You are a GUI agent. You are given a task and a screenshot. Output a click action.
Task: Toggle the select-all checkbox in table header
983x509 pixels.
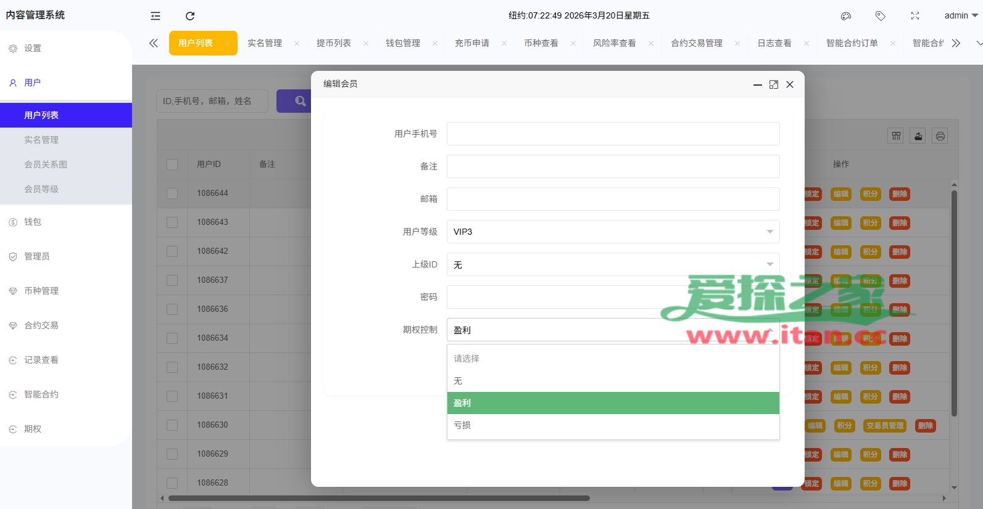click(172, 165)
